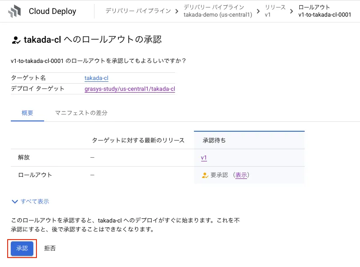
Task: Open the grasys-study/us-central1/takada-cl deploy target link
Action: [x=130, y=89]
